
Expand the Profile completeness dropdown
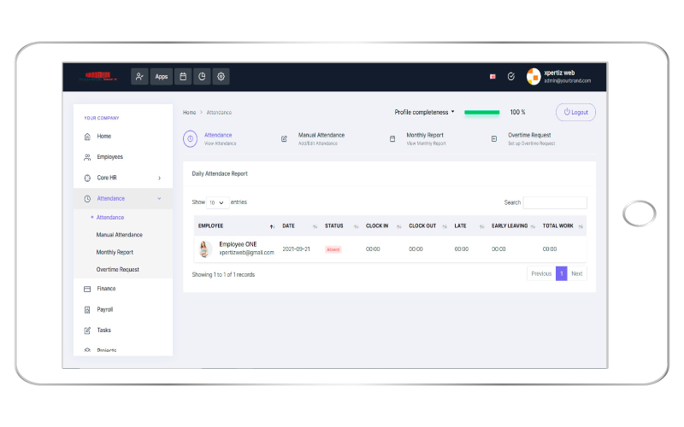click(x=424, y=112)
